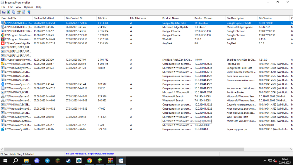Sort by the File Version column header
The image size is (293, 165).
(273, 18)
